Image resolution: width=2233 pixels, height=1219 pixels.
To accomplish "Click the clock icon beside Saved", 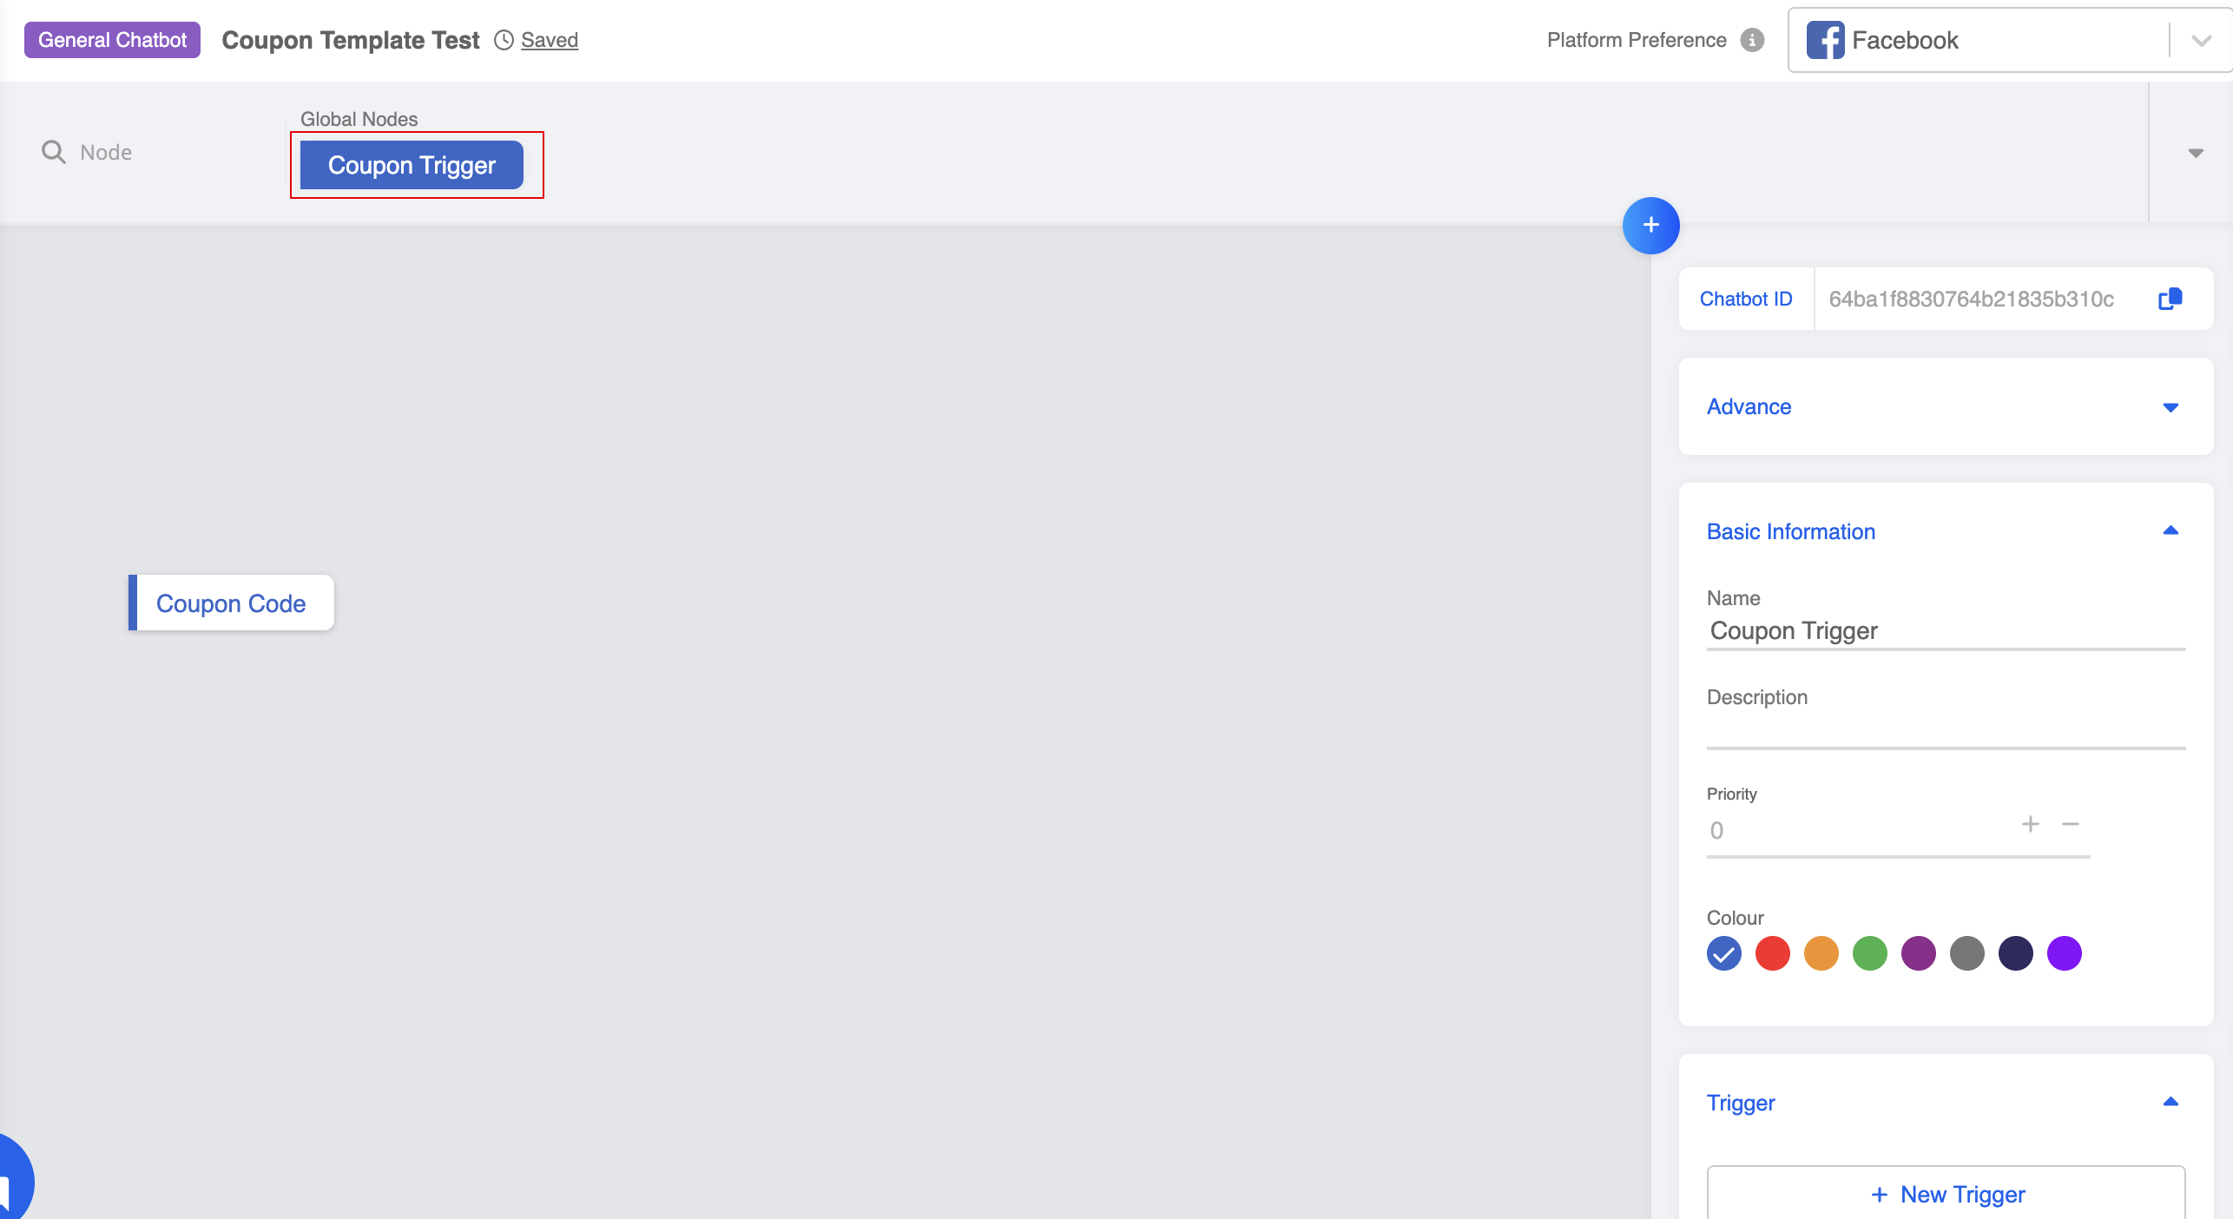I will pos(504,40).
